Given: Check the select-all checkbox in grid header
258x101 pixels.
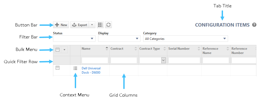Looking at the screenshot, I should 58,50.
